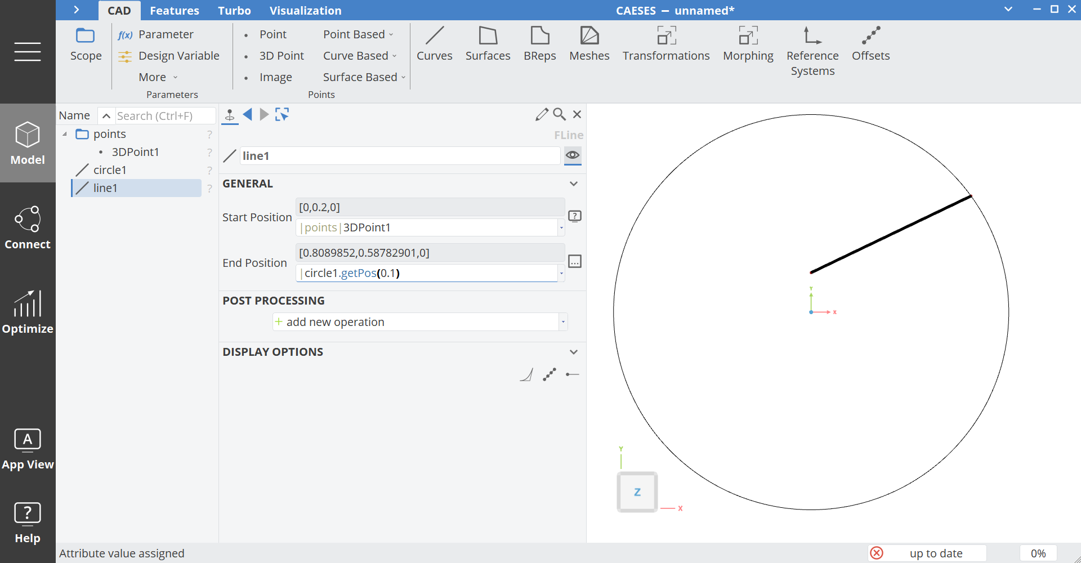Create a new Point
1081x563 pixels.
pos(266,34)
